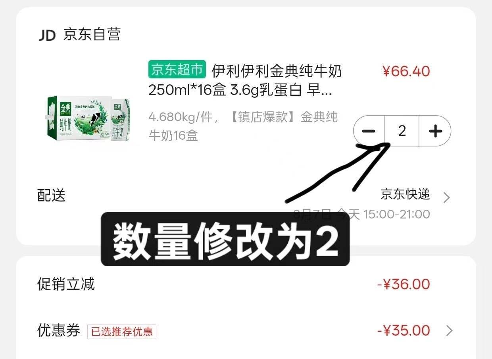
Task: Tap the -¥35.00 coupon amount
Action: (404, 331)
